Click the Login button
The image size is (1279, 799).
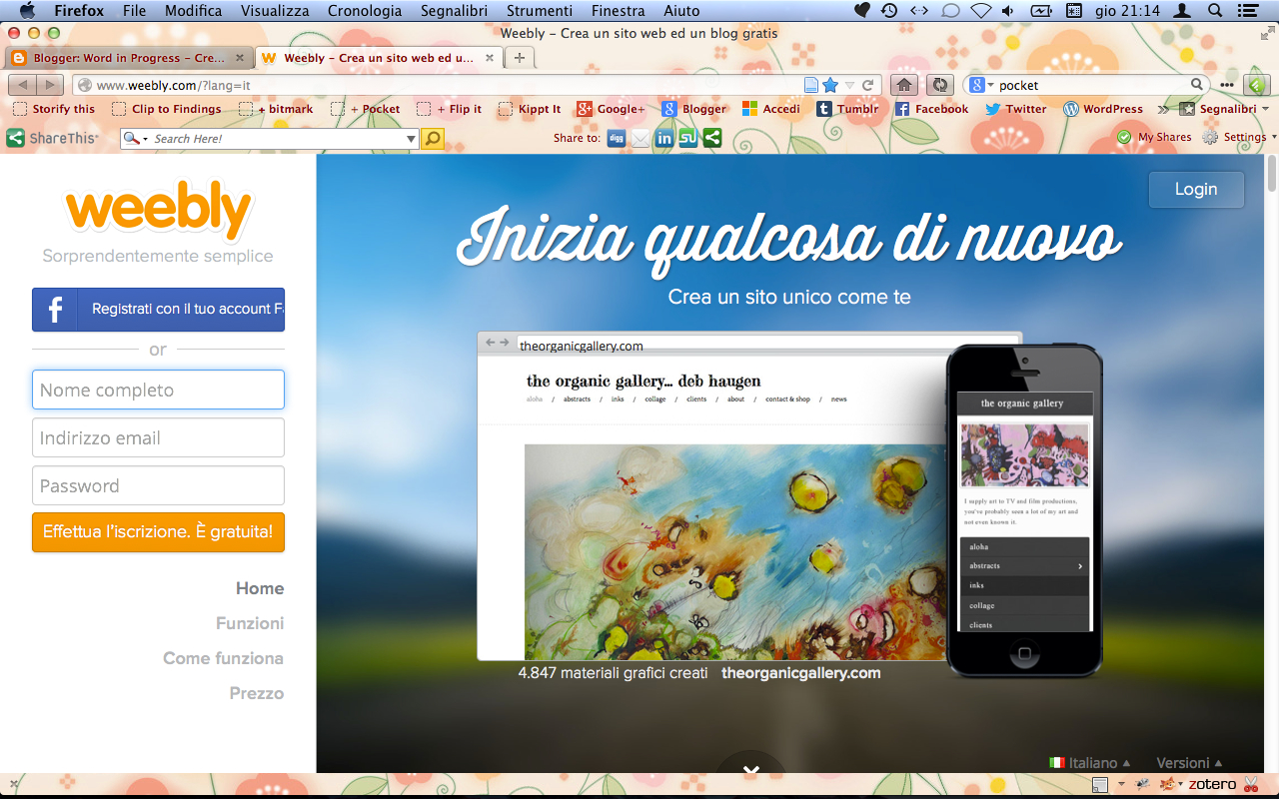click(x=1196, y=190)
